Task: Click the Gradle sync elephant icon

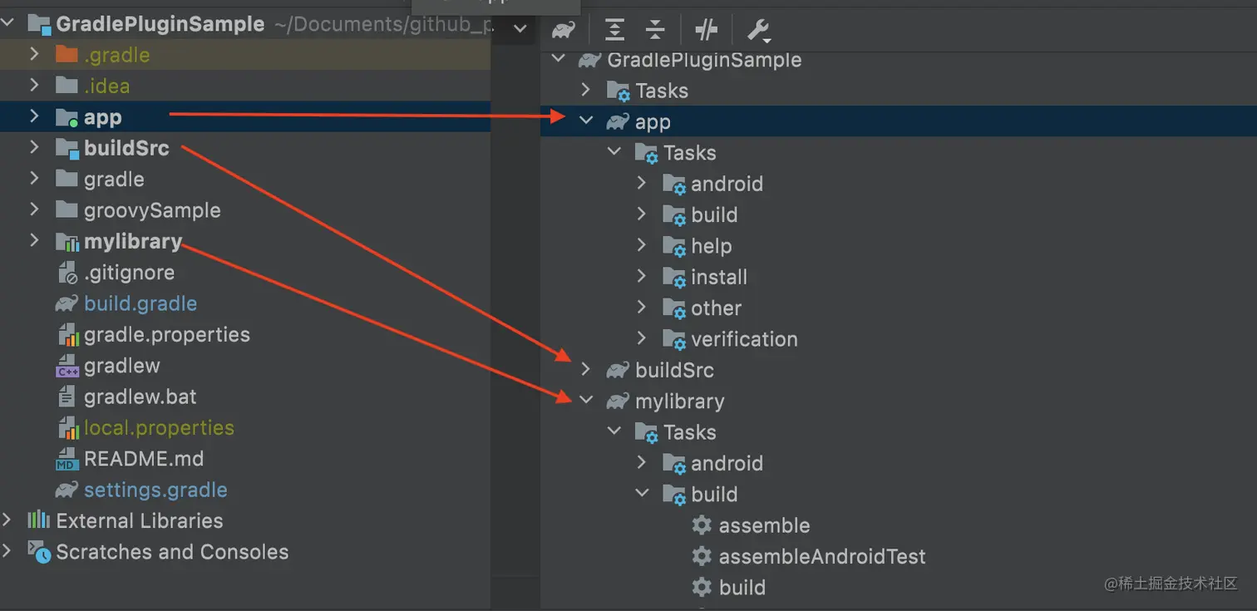Action: coord(564,30)
